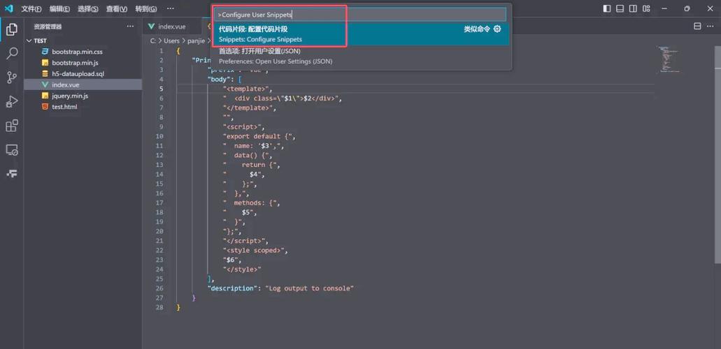This screenshot has height=349, width=721.
Task: Toggle the primary sidebar visibility
Action: pyautogui.click(x=607, y=9)
